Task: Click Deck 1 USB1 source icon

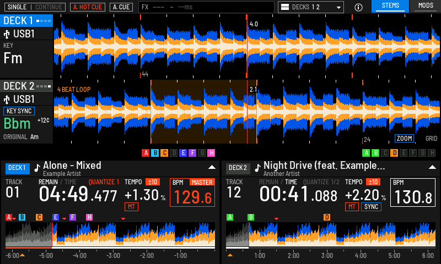Action: tap(7, 34)
